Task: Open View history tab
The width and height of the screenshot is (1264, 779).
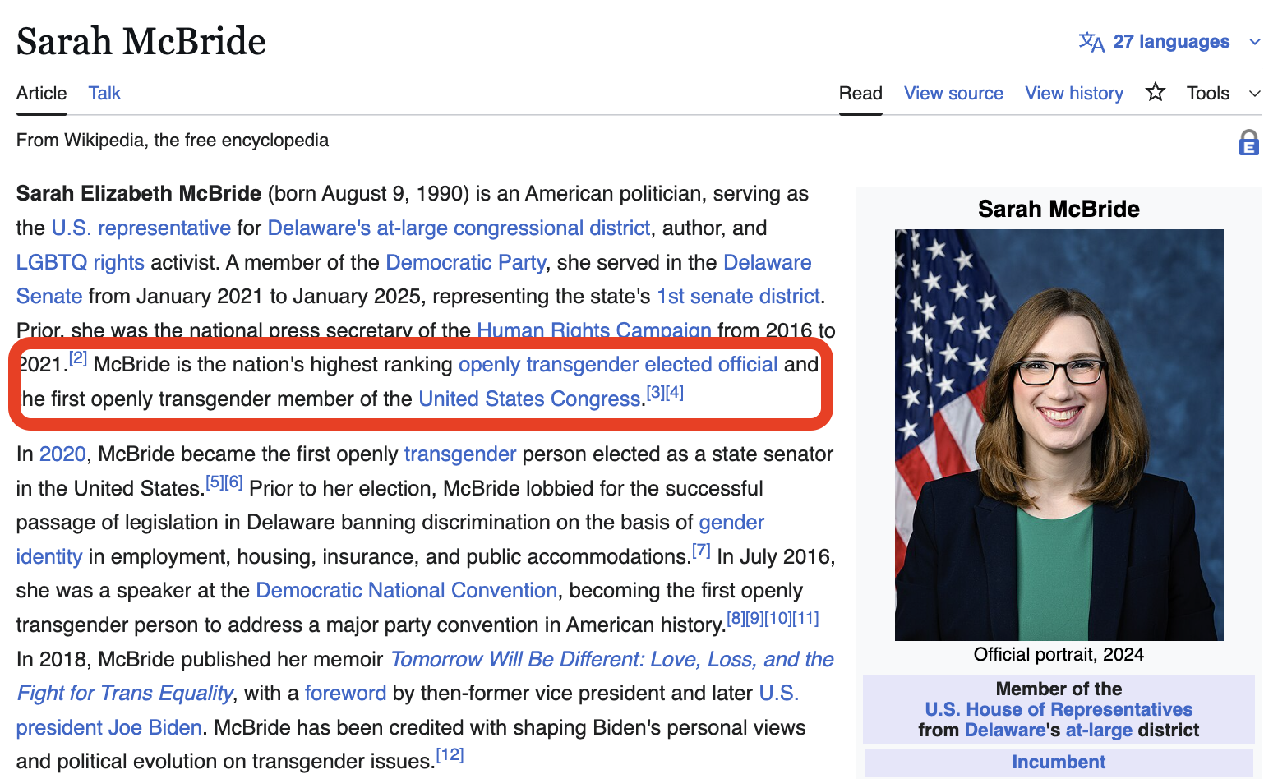Action: click(1073, 93)
